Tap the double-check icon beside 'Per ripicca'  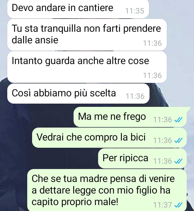click(178, 161)
